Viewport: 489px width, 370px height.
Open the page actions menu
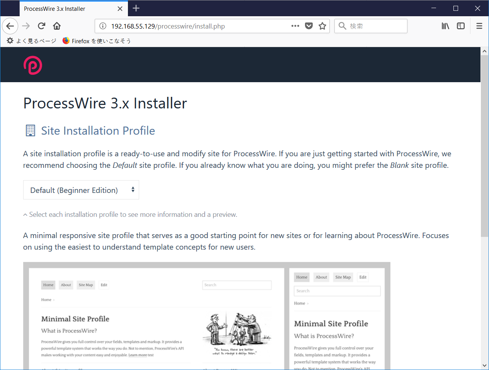click(x=295, y=26)
